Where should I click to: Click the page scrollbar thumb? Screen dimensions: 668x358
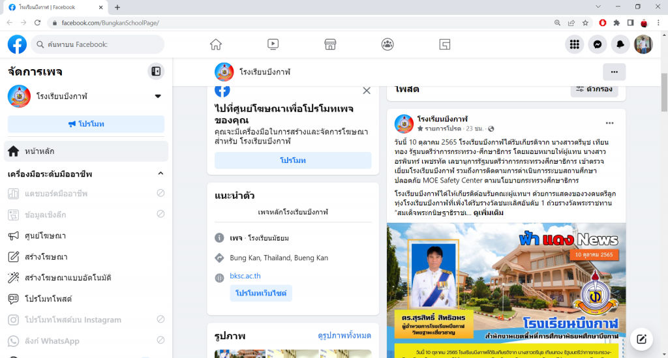click(x=664, y=92)
